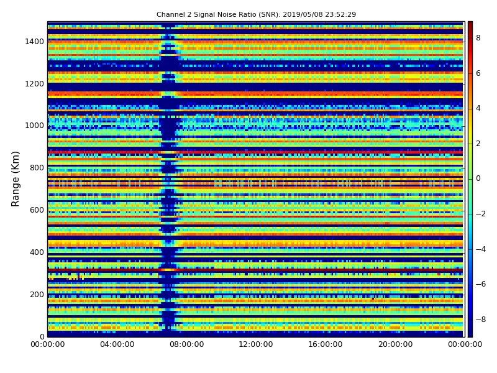Click the 16:00:00 time axis label
This screenshot has width=497, height=373.
point(325,344)
